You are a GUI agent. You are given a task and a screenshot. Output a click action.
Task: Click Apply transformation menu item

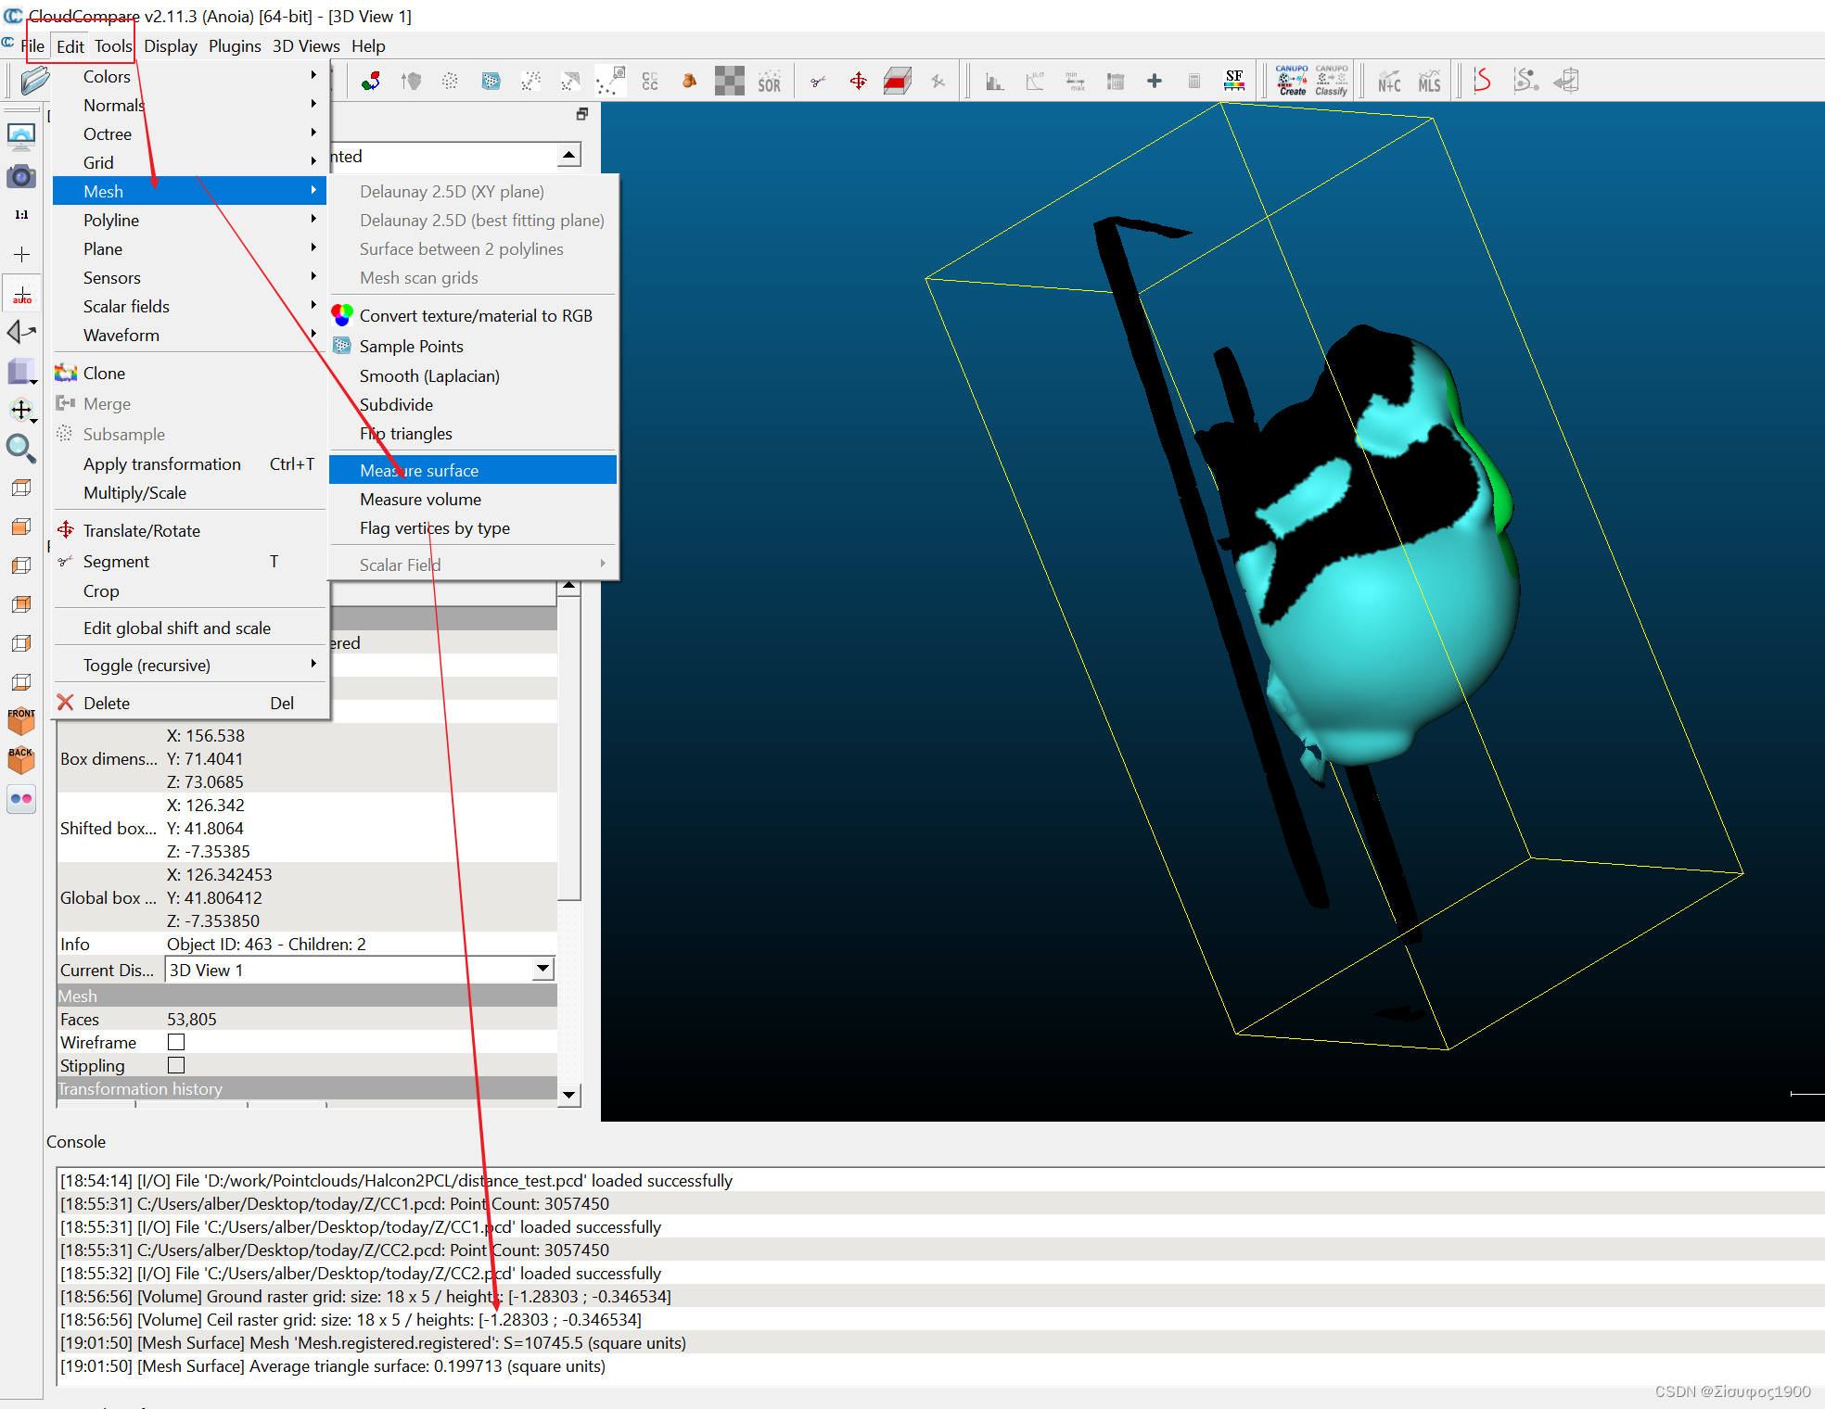coord(162,463)
